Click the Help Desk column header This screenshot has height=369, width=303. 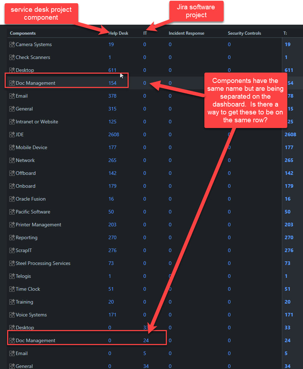click(x=118, y=33)
